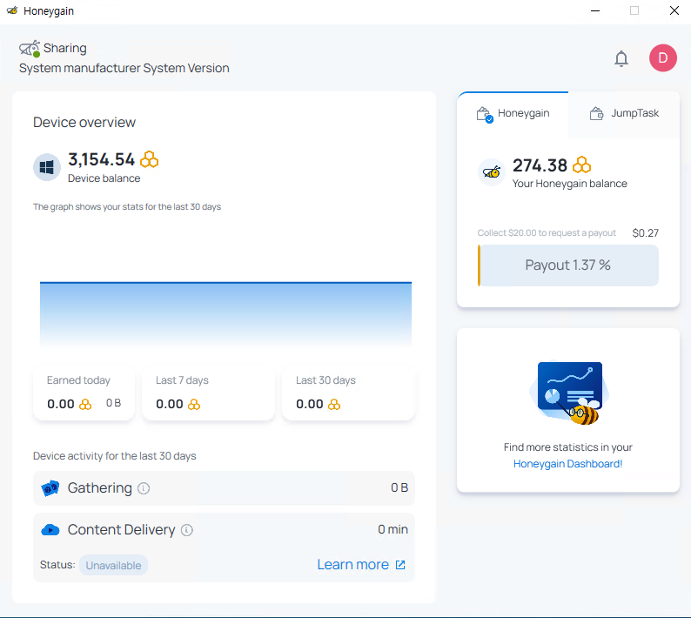Viewport: 691px width, 618px height.
Task: Click the $0.27 payout amount
Action: click(x=645, y=232)
